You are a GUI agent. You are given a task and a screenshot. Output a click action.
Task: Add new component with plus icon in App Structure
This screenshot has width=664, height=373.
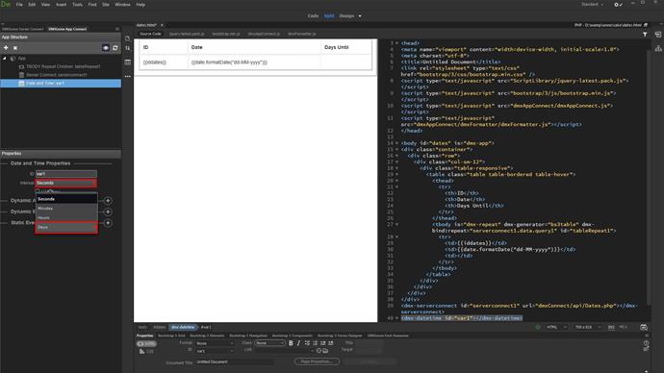click(x=6, y=48)
